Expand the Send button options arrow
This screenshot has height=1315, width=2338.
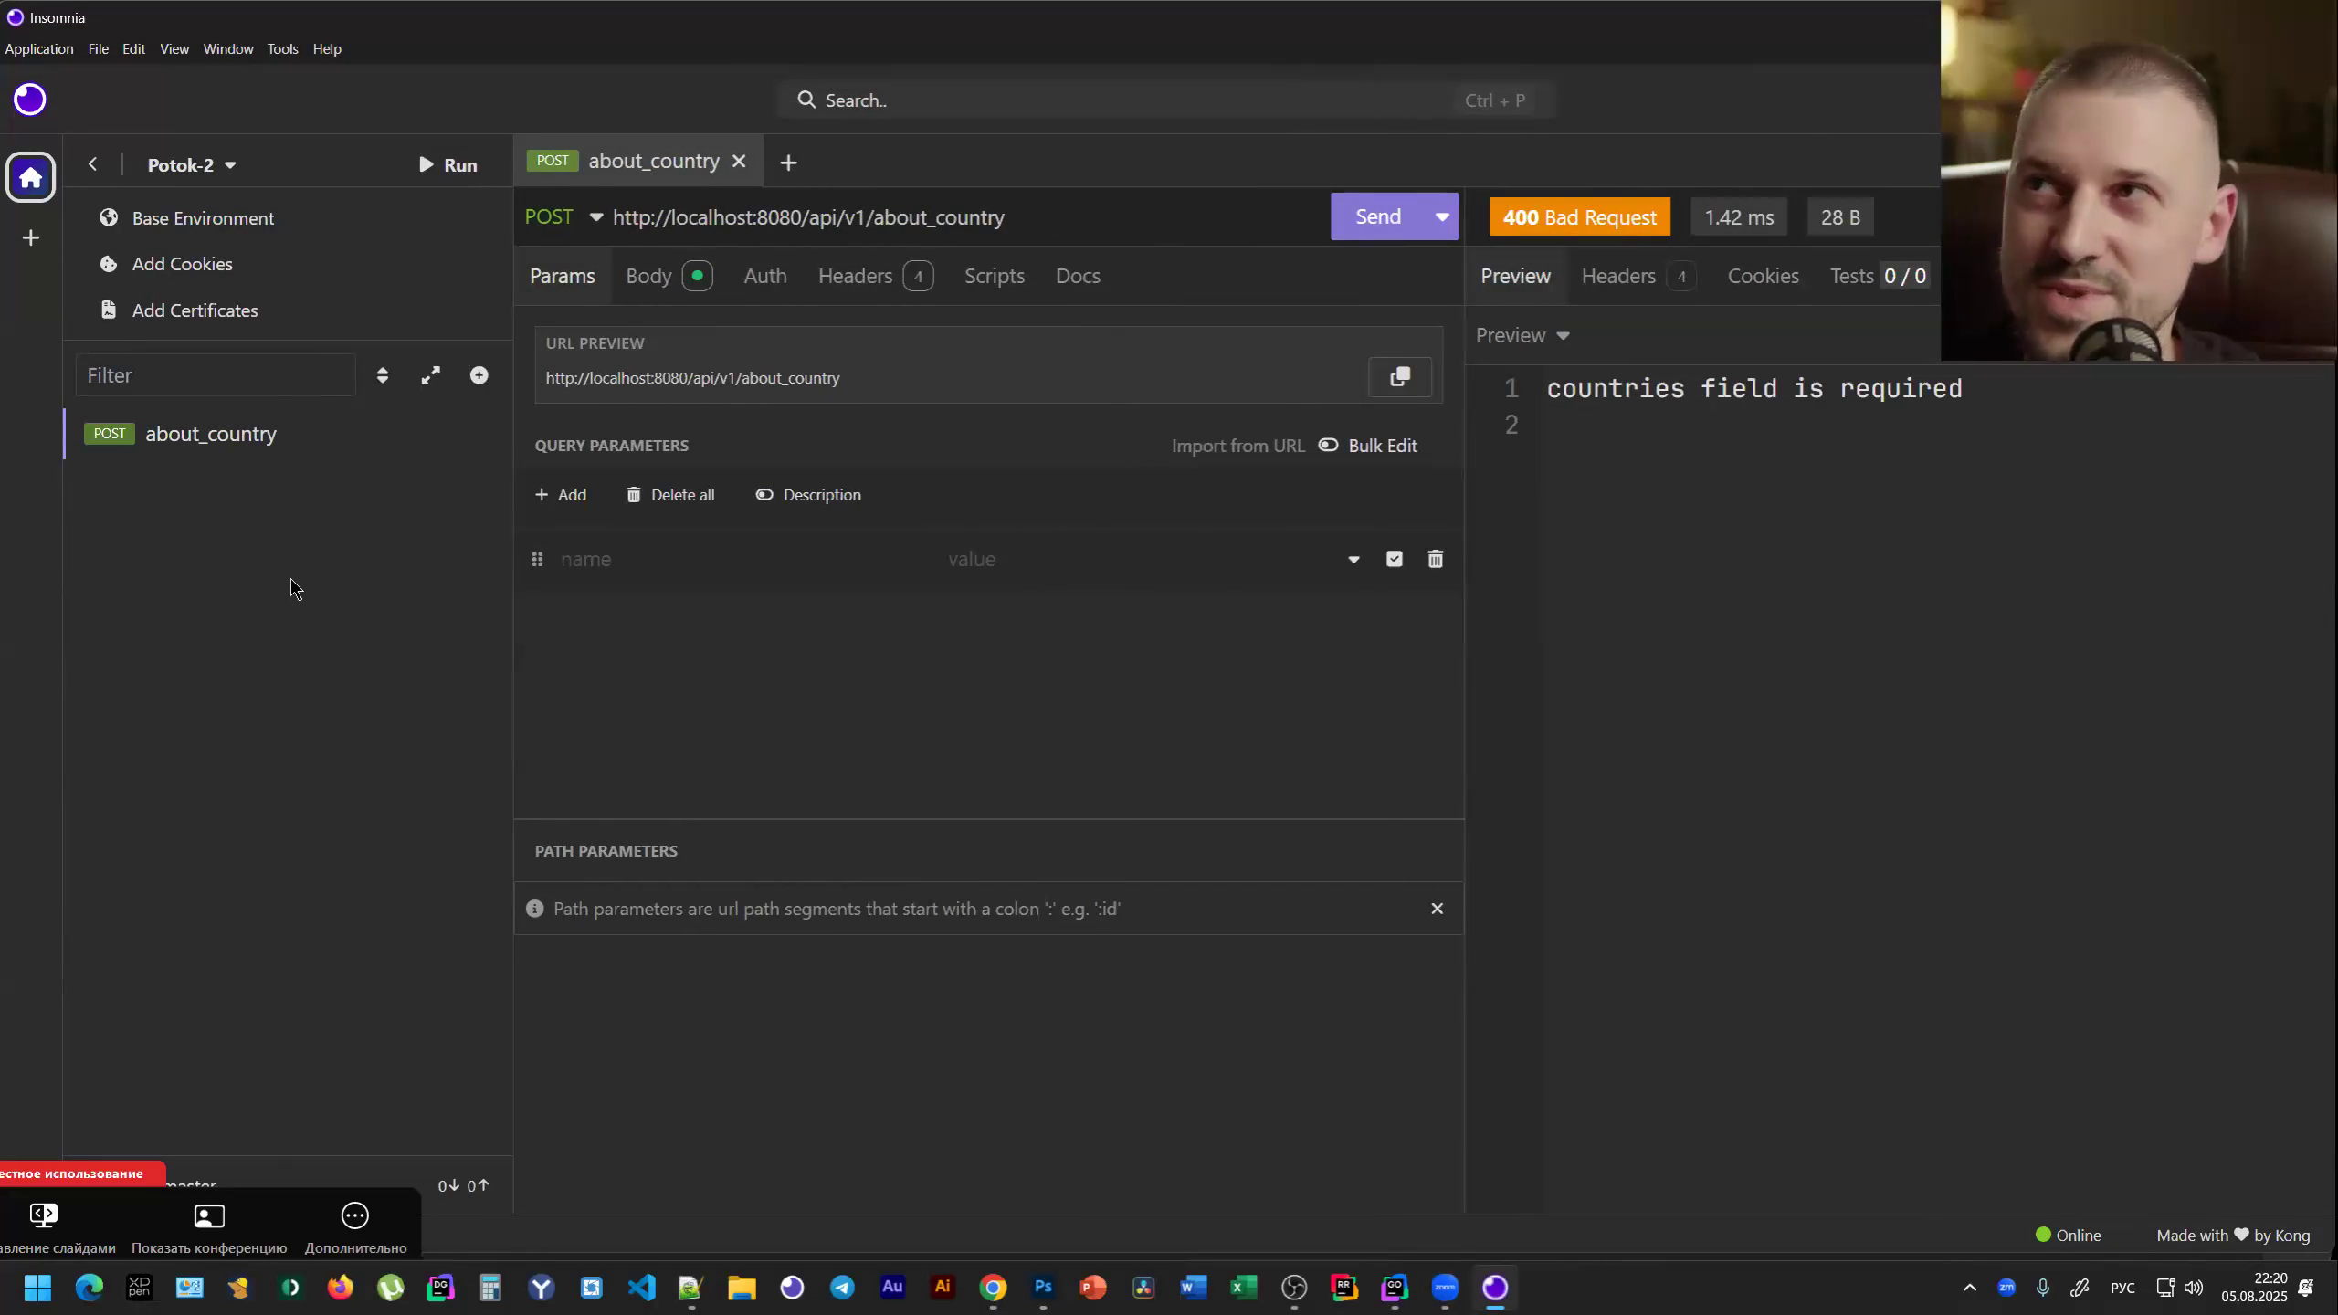[1441, 217]
